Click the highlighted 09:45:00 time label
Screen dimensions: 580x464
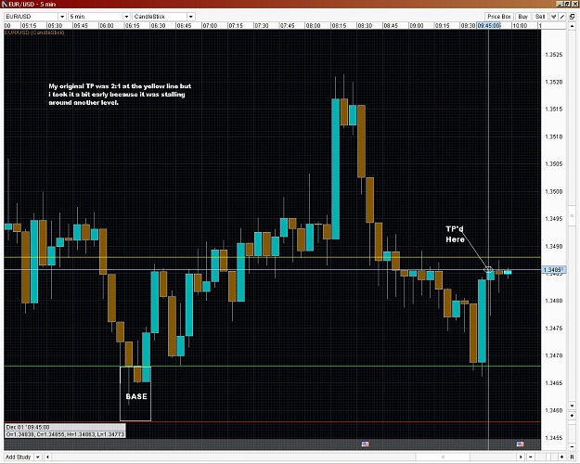tap(488, 26)
